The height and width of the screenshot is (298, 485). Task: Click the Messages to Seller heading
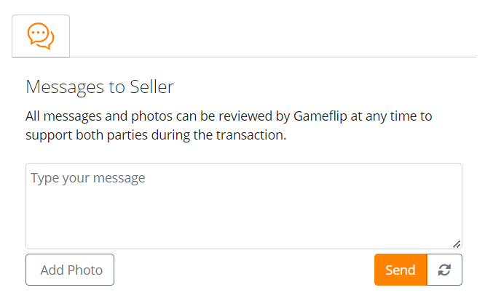pyautogui.click(x=100, y=87)
